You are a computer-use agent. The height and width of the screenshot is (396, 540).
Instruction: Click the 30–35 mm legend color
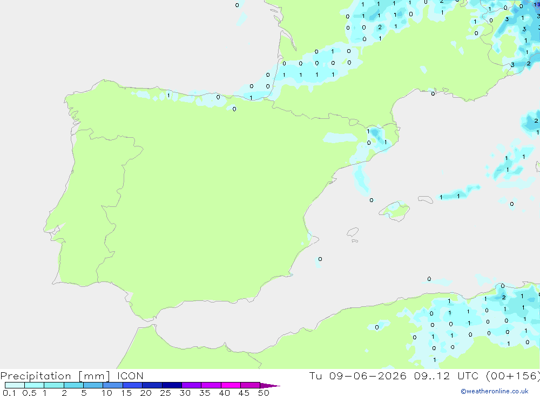[x=192, y=385]
